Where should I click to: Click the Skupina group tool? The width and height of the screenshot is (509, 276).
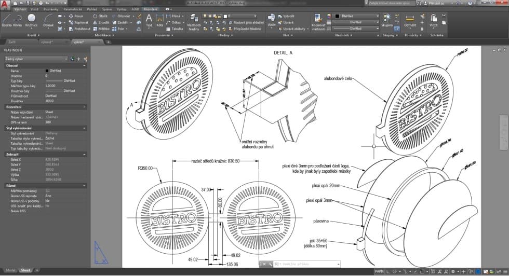(x=387, y=20)
